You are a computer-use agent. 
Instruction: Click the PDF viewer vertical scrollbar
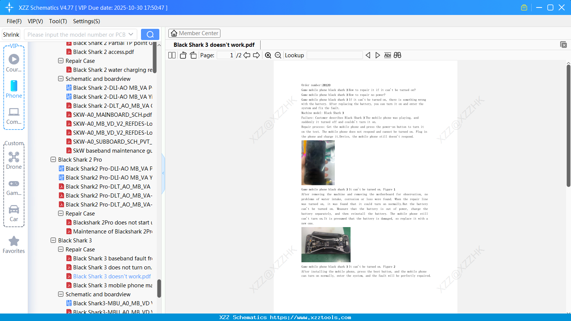tap(568, 126)
